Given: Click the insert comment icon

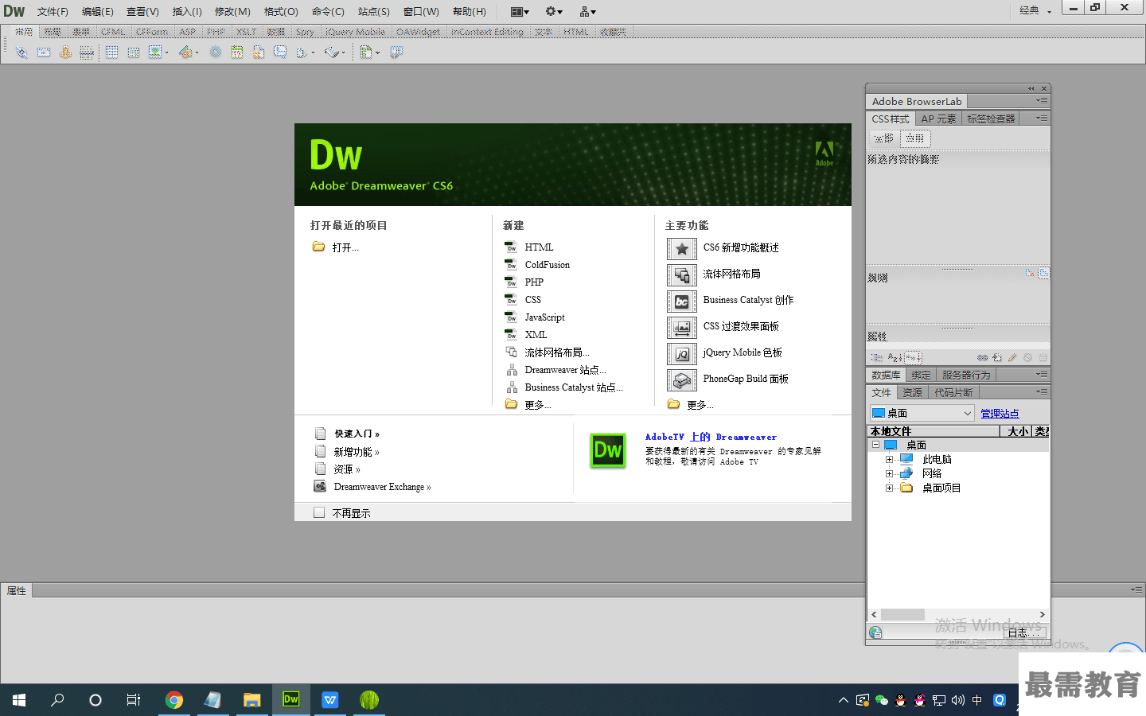Looking at the screenshot, I should click(280, 53).
